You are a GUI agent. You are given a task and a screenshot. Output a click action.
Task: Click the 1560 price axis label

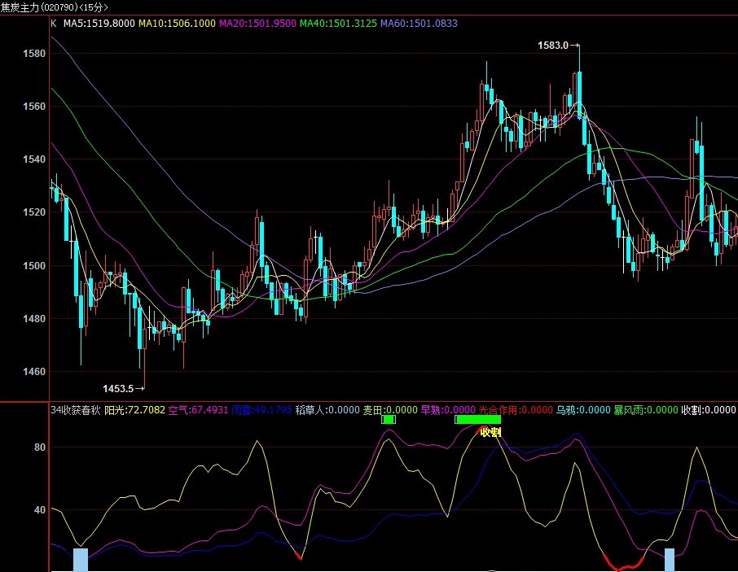coord(34,107)
